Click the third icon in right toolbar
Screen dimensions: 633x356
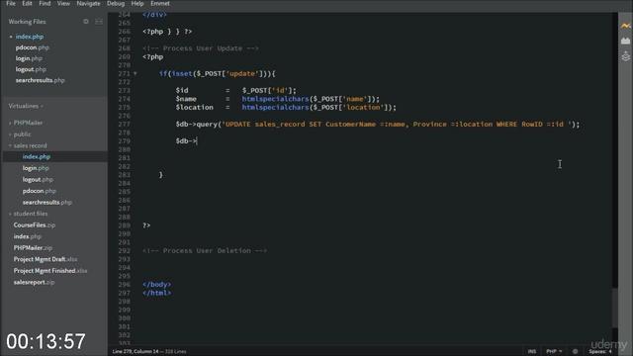626,56
